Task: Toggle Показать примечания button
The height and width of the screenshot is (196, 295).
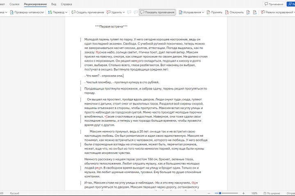Action: [x=157, y=12]
